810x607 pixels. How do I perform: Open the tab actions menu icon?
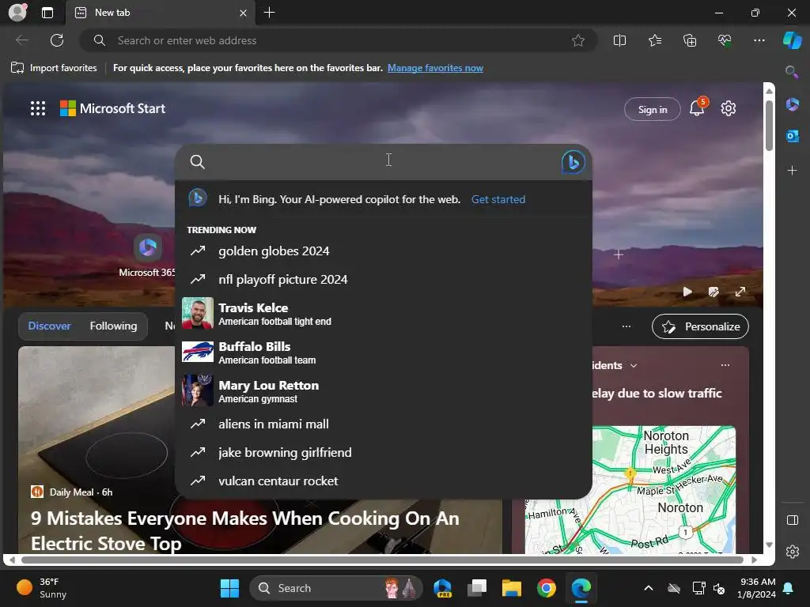47,13
